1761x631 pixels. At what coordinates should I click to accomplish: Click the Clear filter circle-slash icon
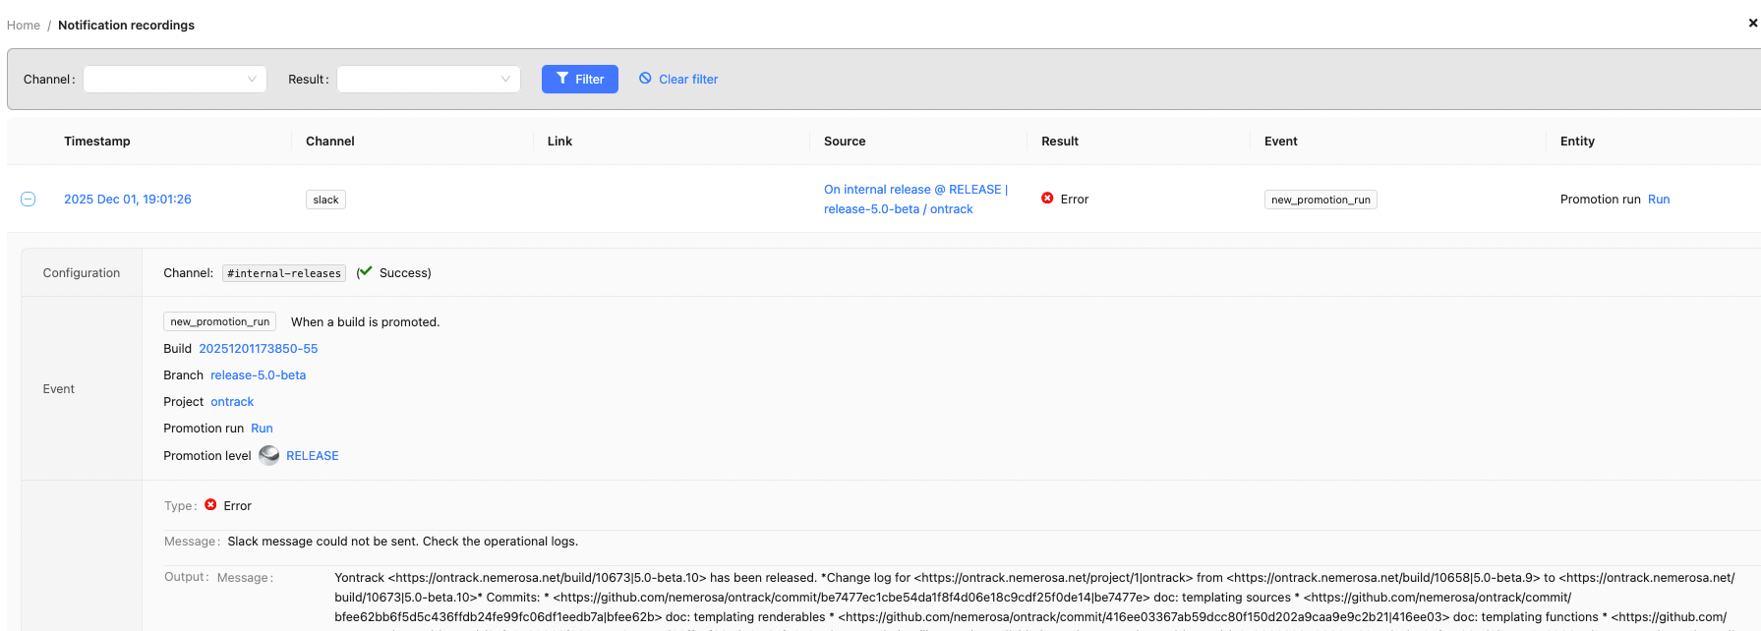tap(645, 78)
